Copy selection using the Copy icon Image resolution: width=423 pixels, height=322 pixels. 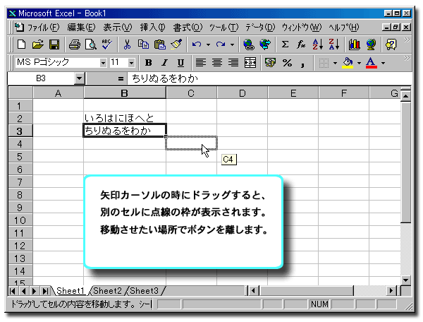click(x=143, y=44)
